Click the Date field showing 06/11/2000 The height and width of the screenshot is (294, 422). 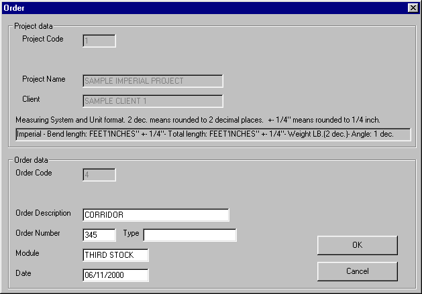click(x=115, y=275)
